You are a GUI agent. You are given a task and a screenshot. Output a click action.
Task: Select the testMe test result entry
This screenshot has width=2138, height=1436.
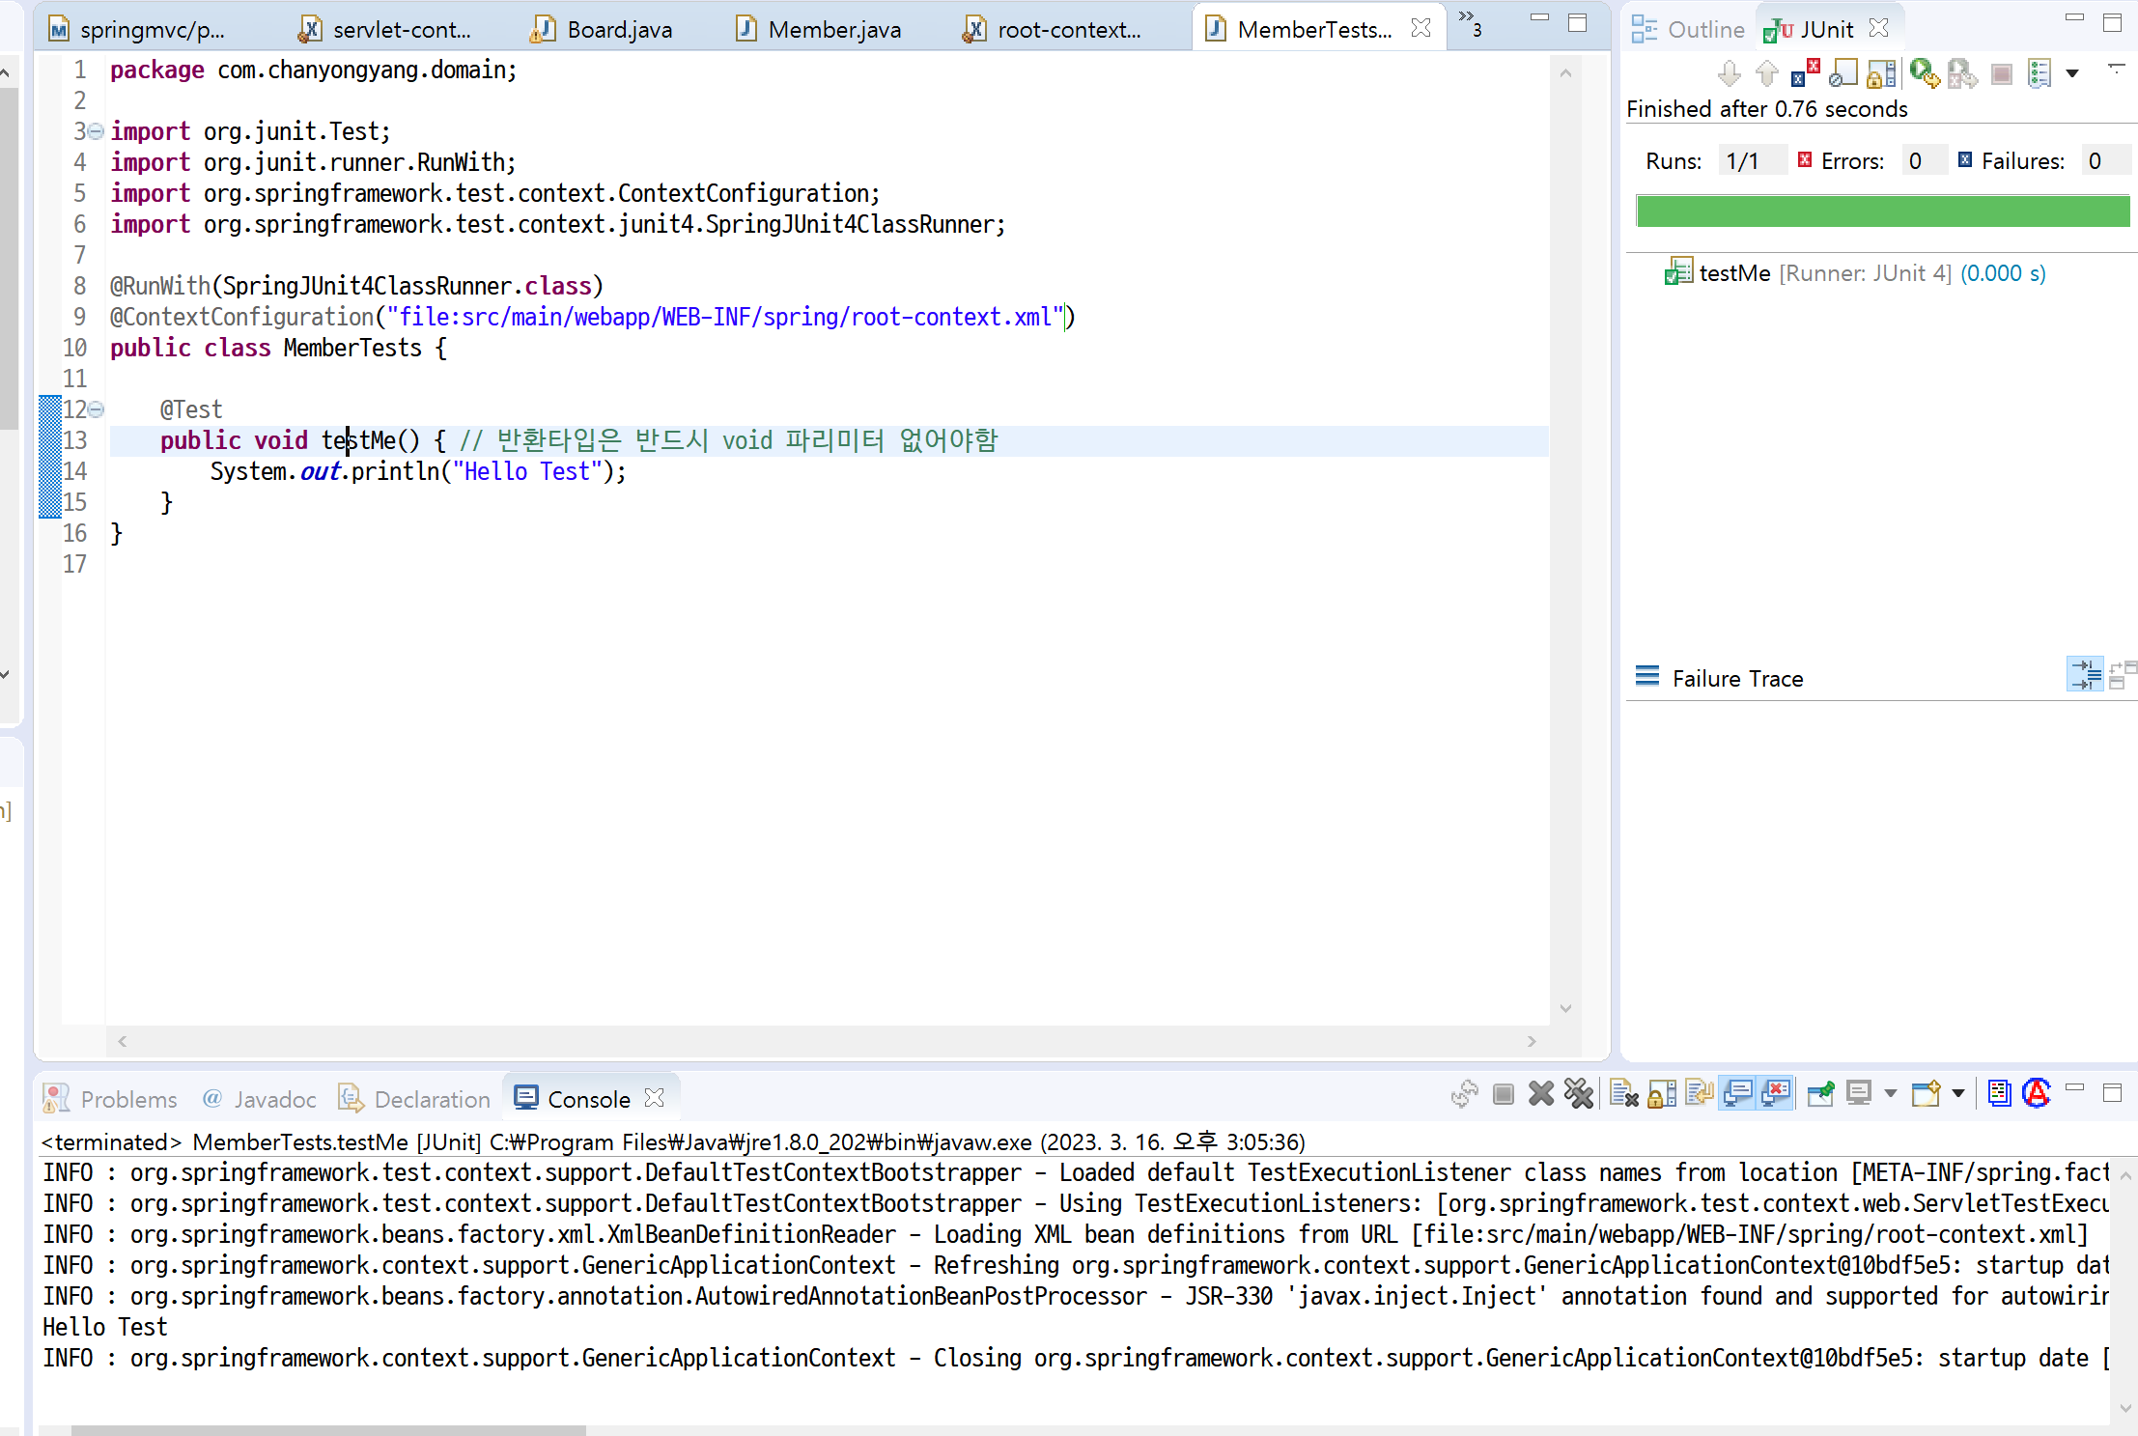pyautogui.click(x=1734, y=273)
